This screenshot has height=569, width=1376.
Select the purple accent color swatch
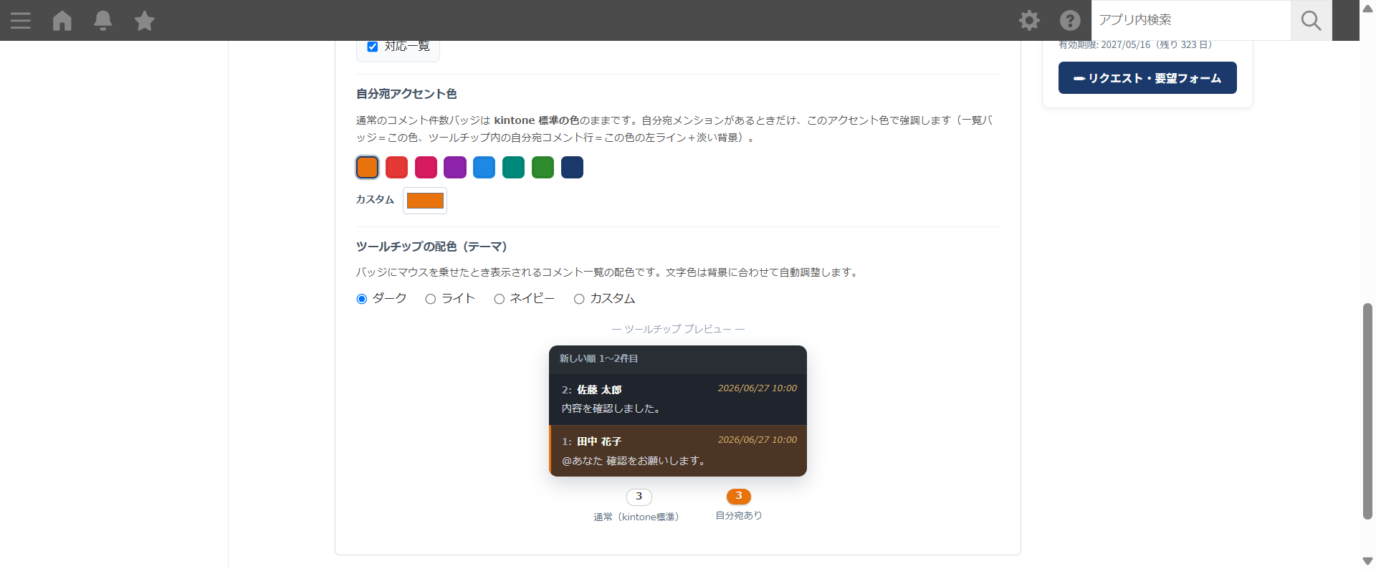tap(455, 167)
